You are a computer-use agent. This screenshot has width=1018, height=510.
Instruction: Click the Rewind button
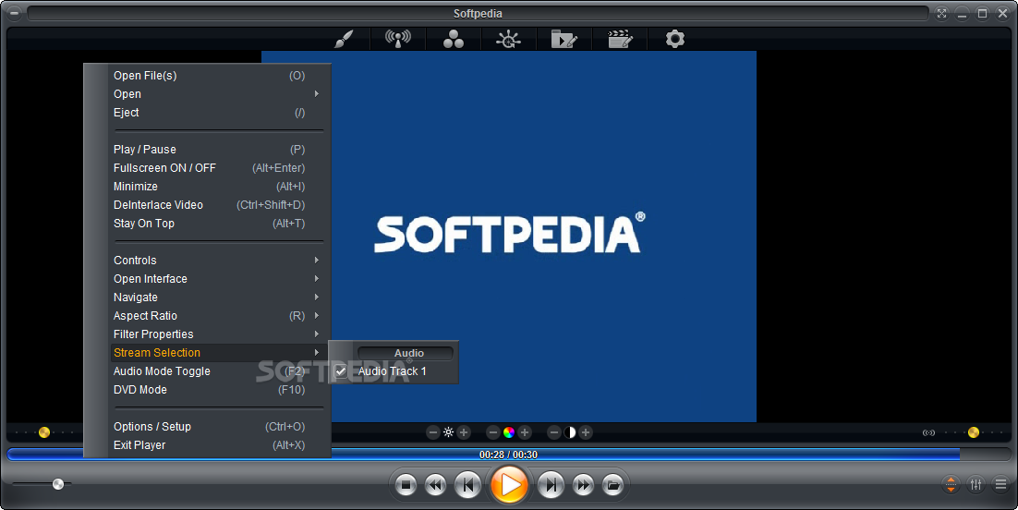[436, 485]
